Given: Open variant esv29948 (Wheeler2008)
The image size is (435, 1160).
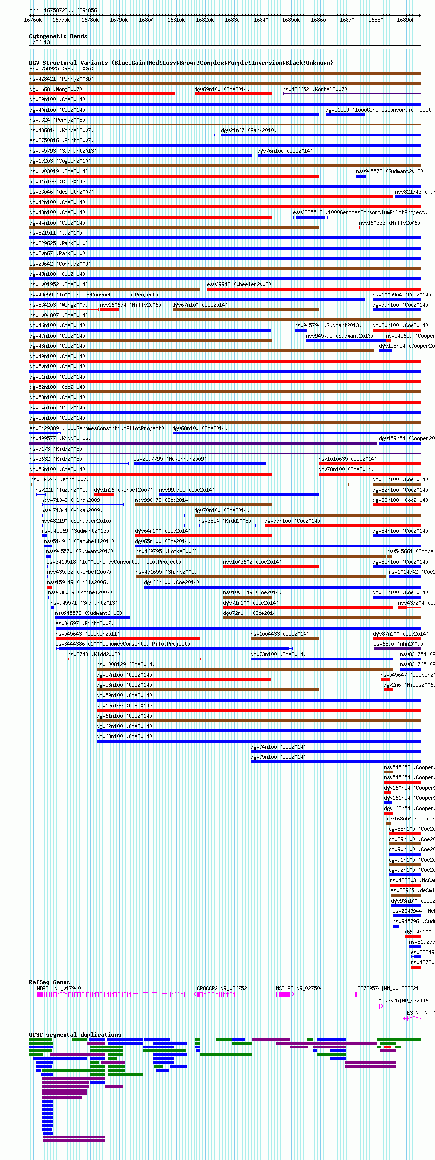Looking at the screenshot, I should coord(239,284).
